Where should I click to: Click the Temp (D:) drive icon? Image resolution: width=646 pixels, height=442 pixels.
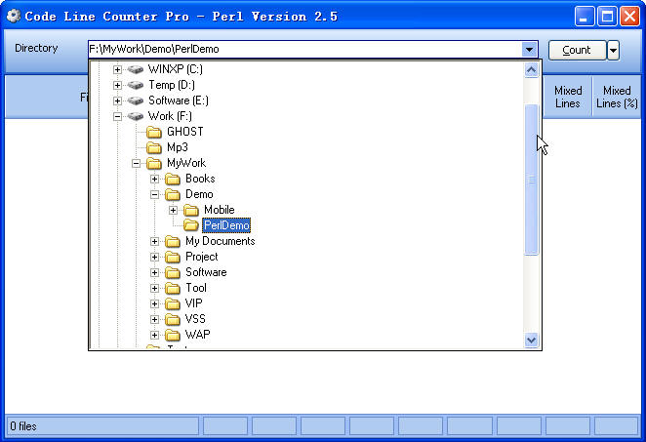136,85
